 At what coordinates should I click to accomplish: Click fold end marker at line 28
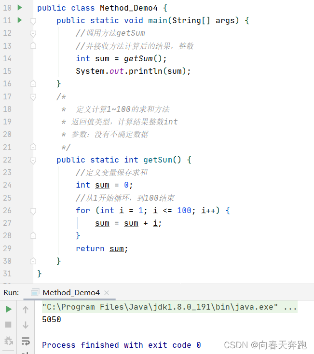pos(33,235)
